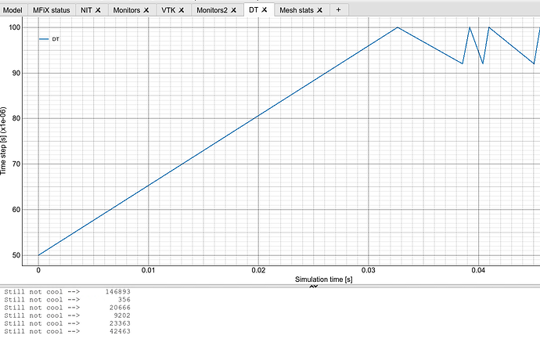Close the DT tab
The width and height of the screenshot is (540, 346).
(x=264, y=10)
